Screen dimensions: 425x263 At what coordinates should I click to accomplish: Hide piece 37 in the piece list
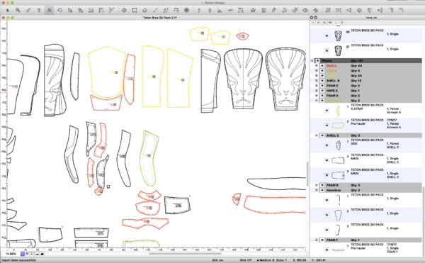(327, 50)
